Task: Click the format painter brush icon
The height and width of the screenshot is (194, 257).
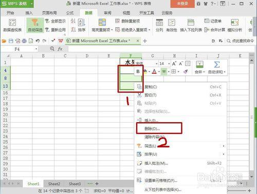Action: click(x=186, y=71)
